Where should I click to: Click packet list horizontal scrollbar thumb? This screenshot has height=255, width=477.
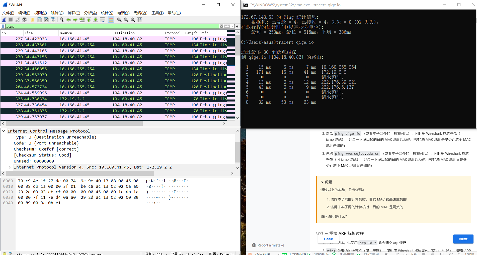pyautogui.click(x=74, y=123)
